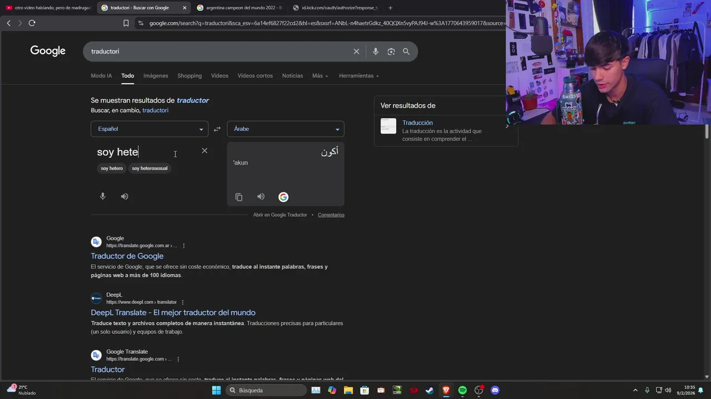Open the 'Traductor' Google Translate result

(108, 370)
